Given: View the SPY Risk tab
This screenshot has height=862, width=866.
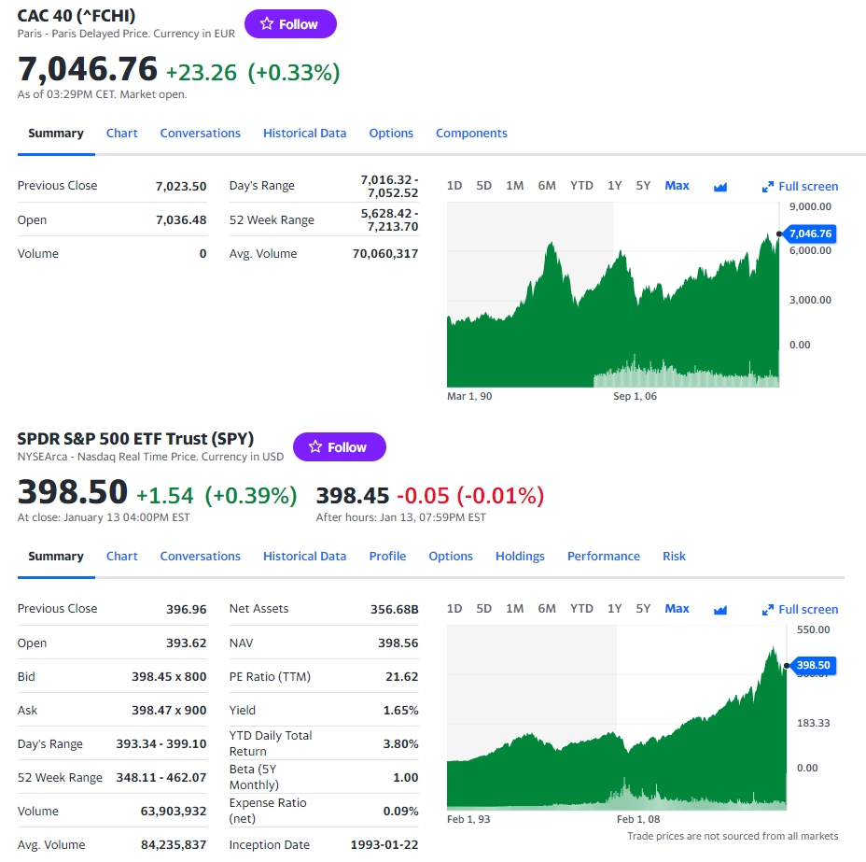Looking at the screenshot, I should (674, 557).
